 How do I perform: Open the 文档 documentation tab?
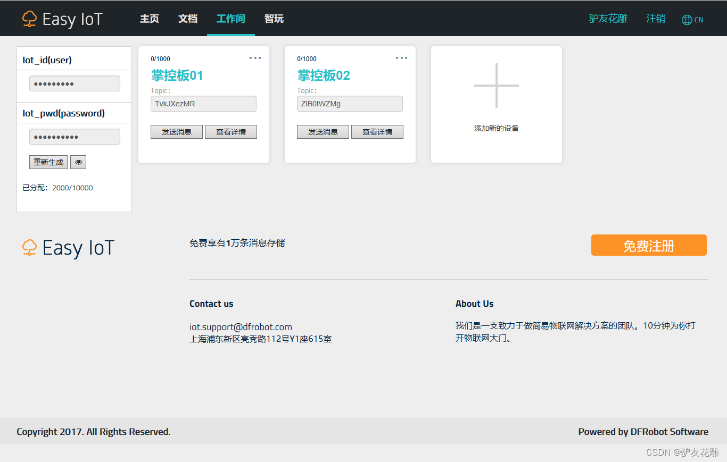click(188, 19)
